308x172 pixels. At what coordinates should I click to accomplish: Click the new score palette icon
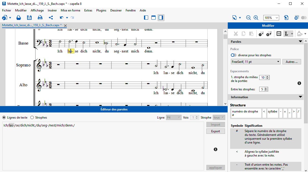tap(5, 18)
